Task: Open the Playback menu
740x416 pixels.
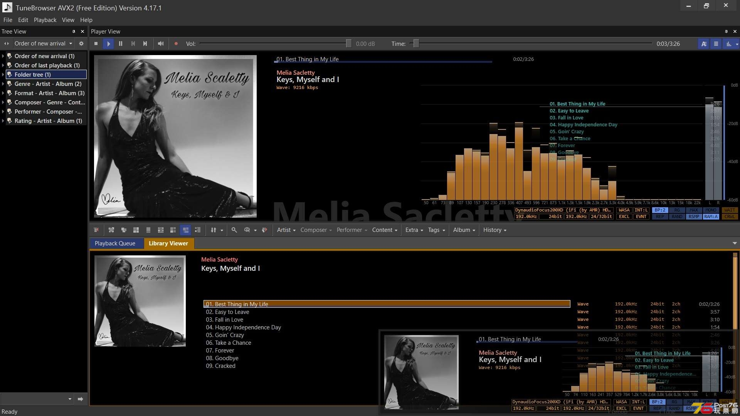Action: 45,20
